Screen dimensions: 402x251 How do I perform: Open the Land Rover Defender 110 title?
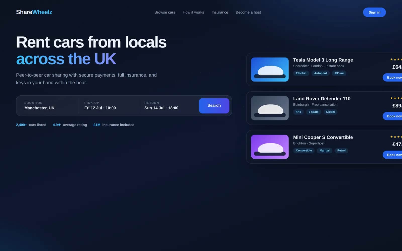322,99
